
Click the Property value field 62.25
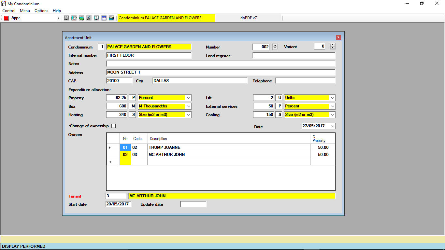point(117,98)
